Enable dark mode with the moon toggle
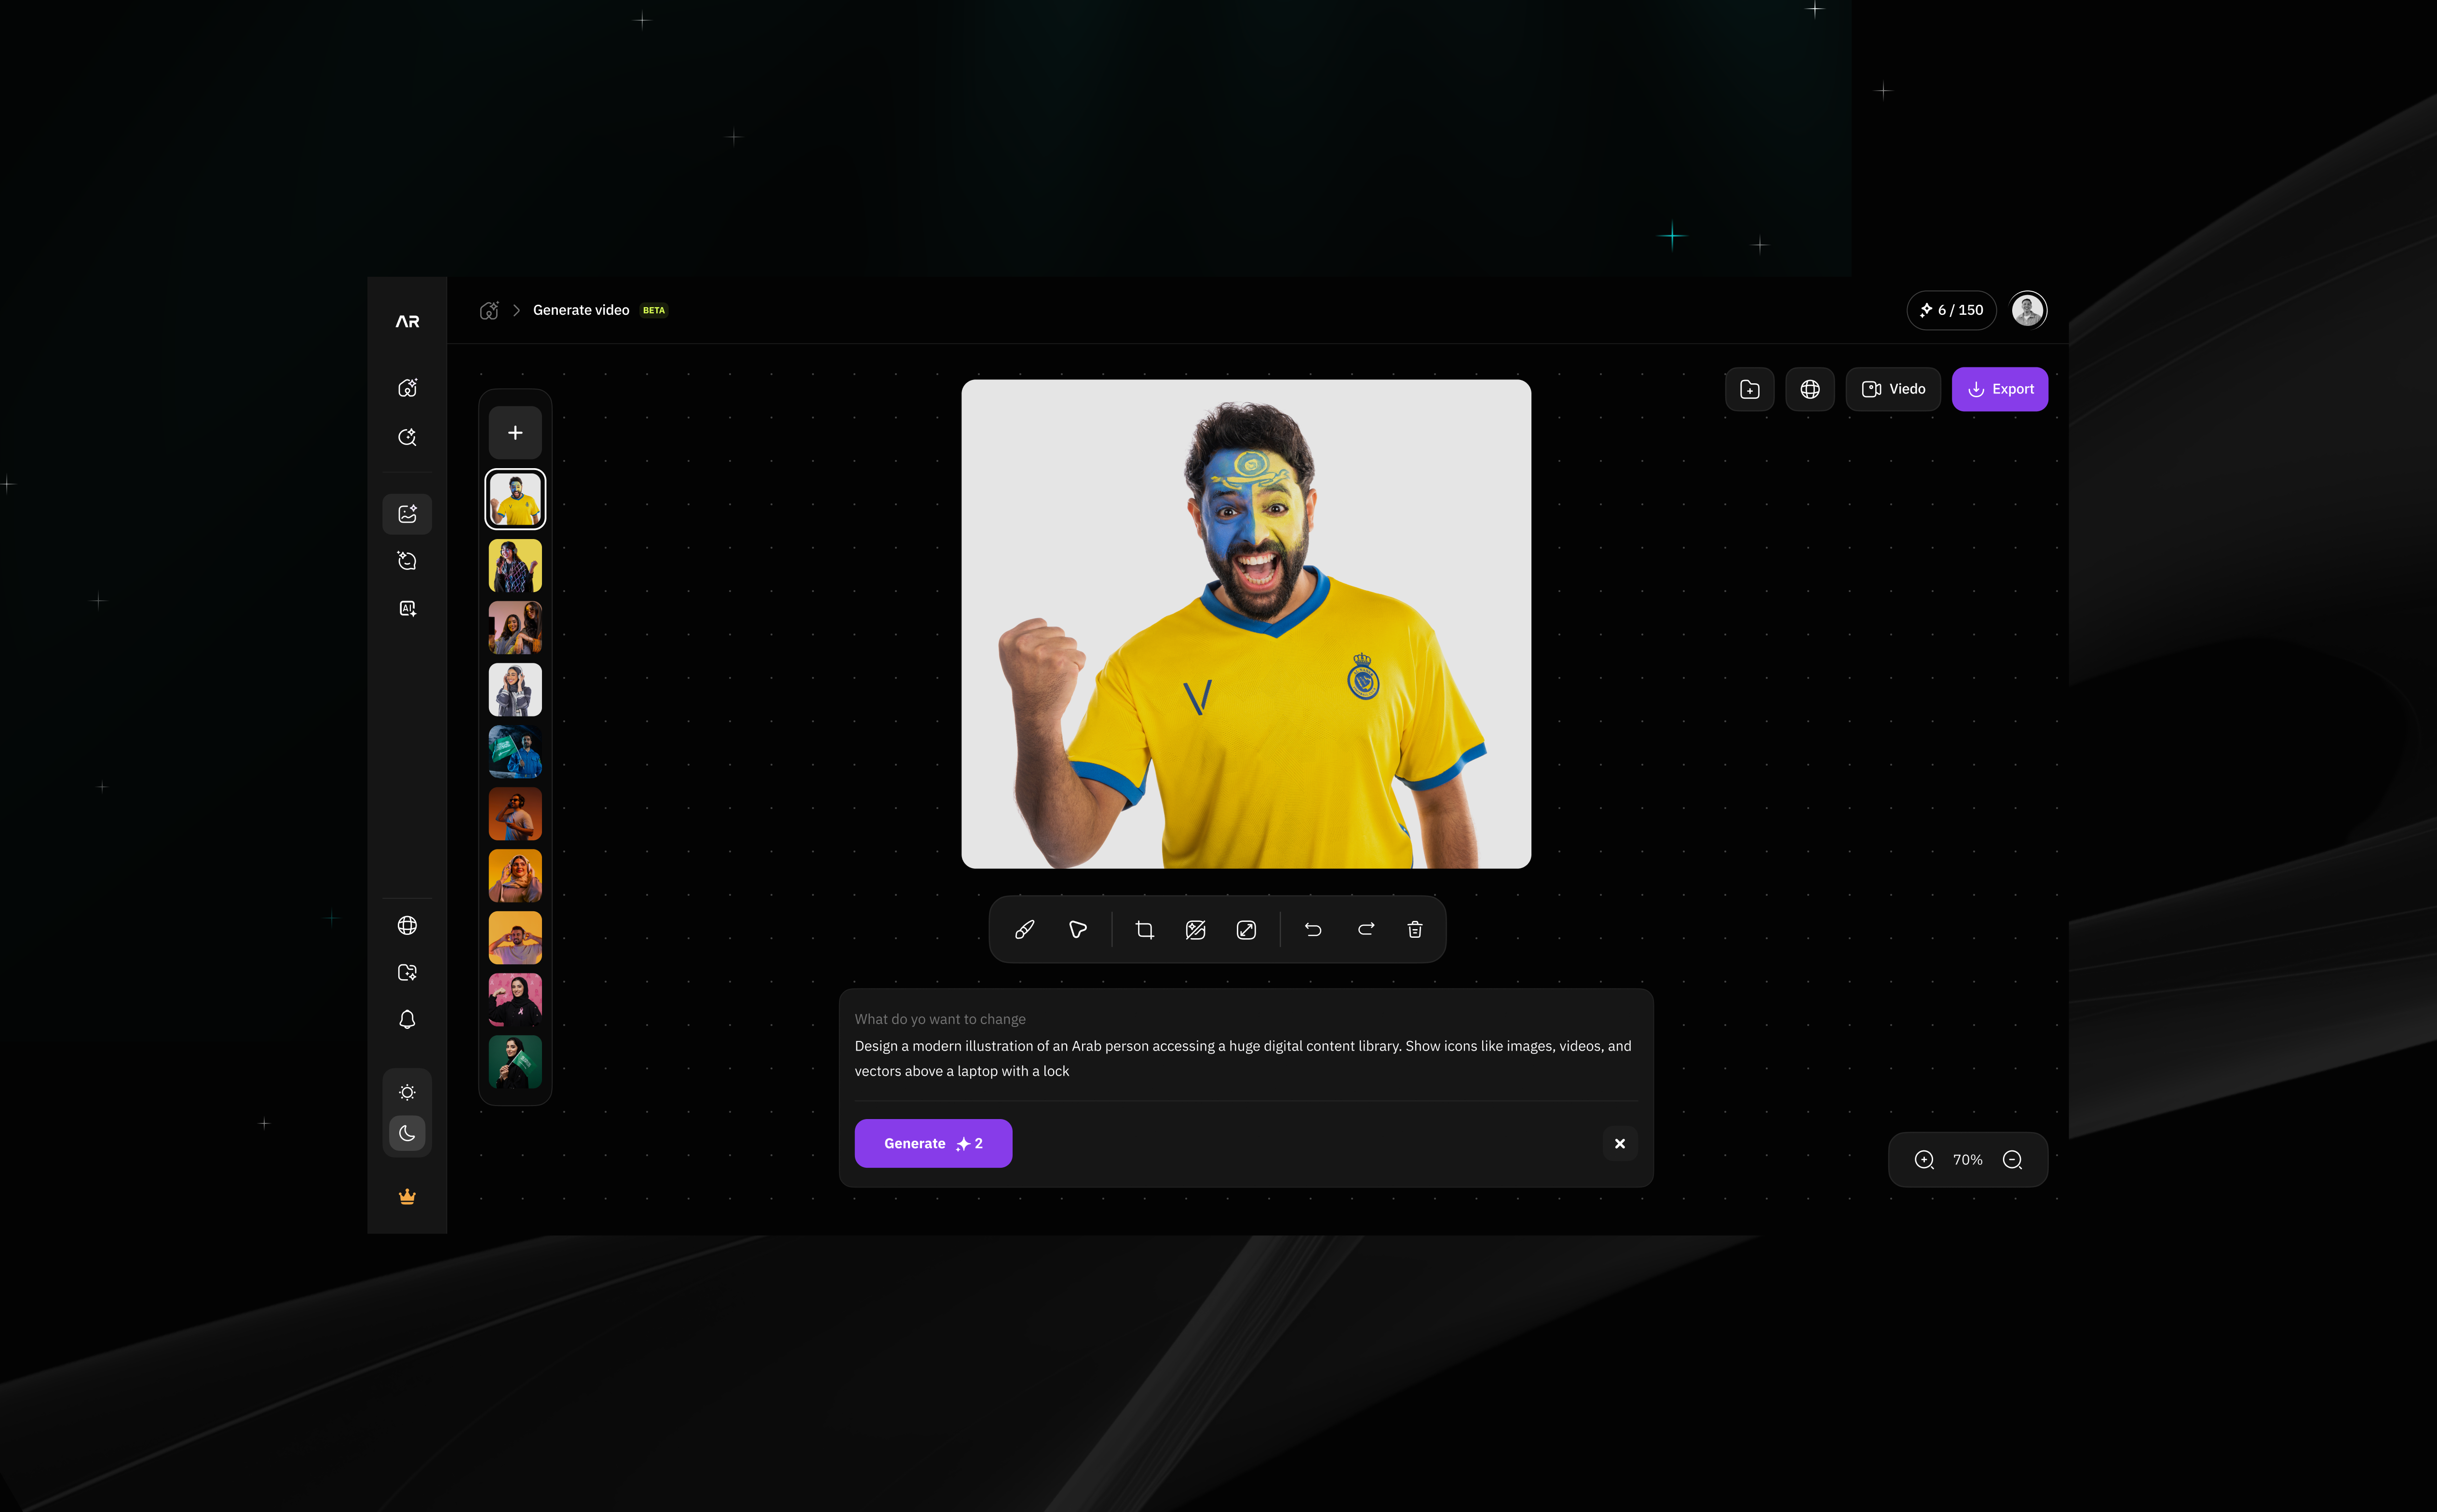The width and height of the screenshot is (2437, 1512). pyautogui.click(x=407, y=1133)
